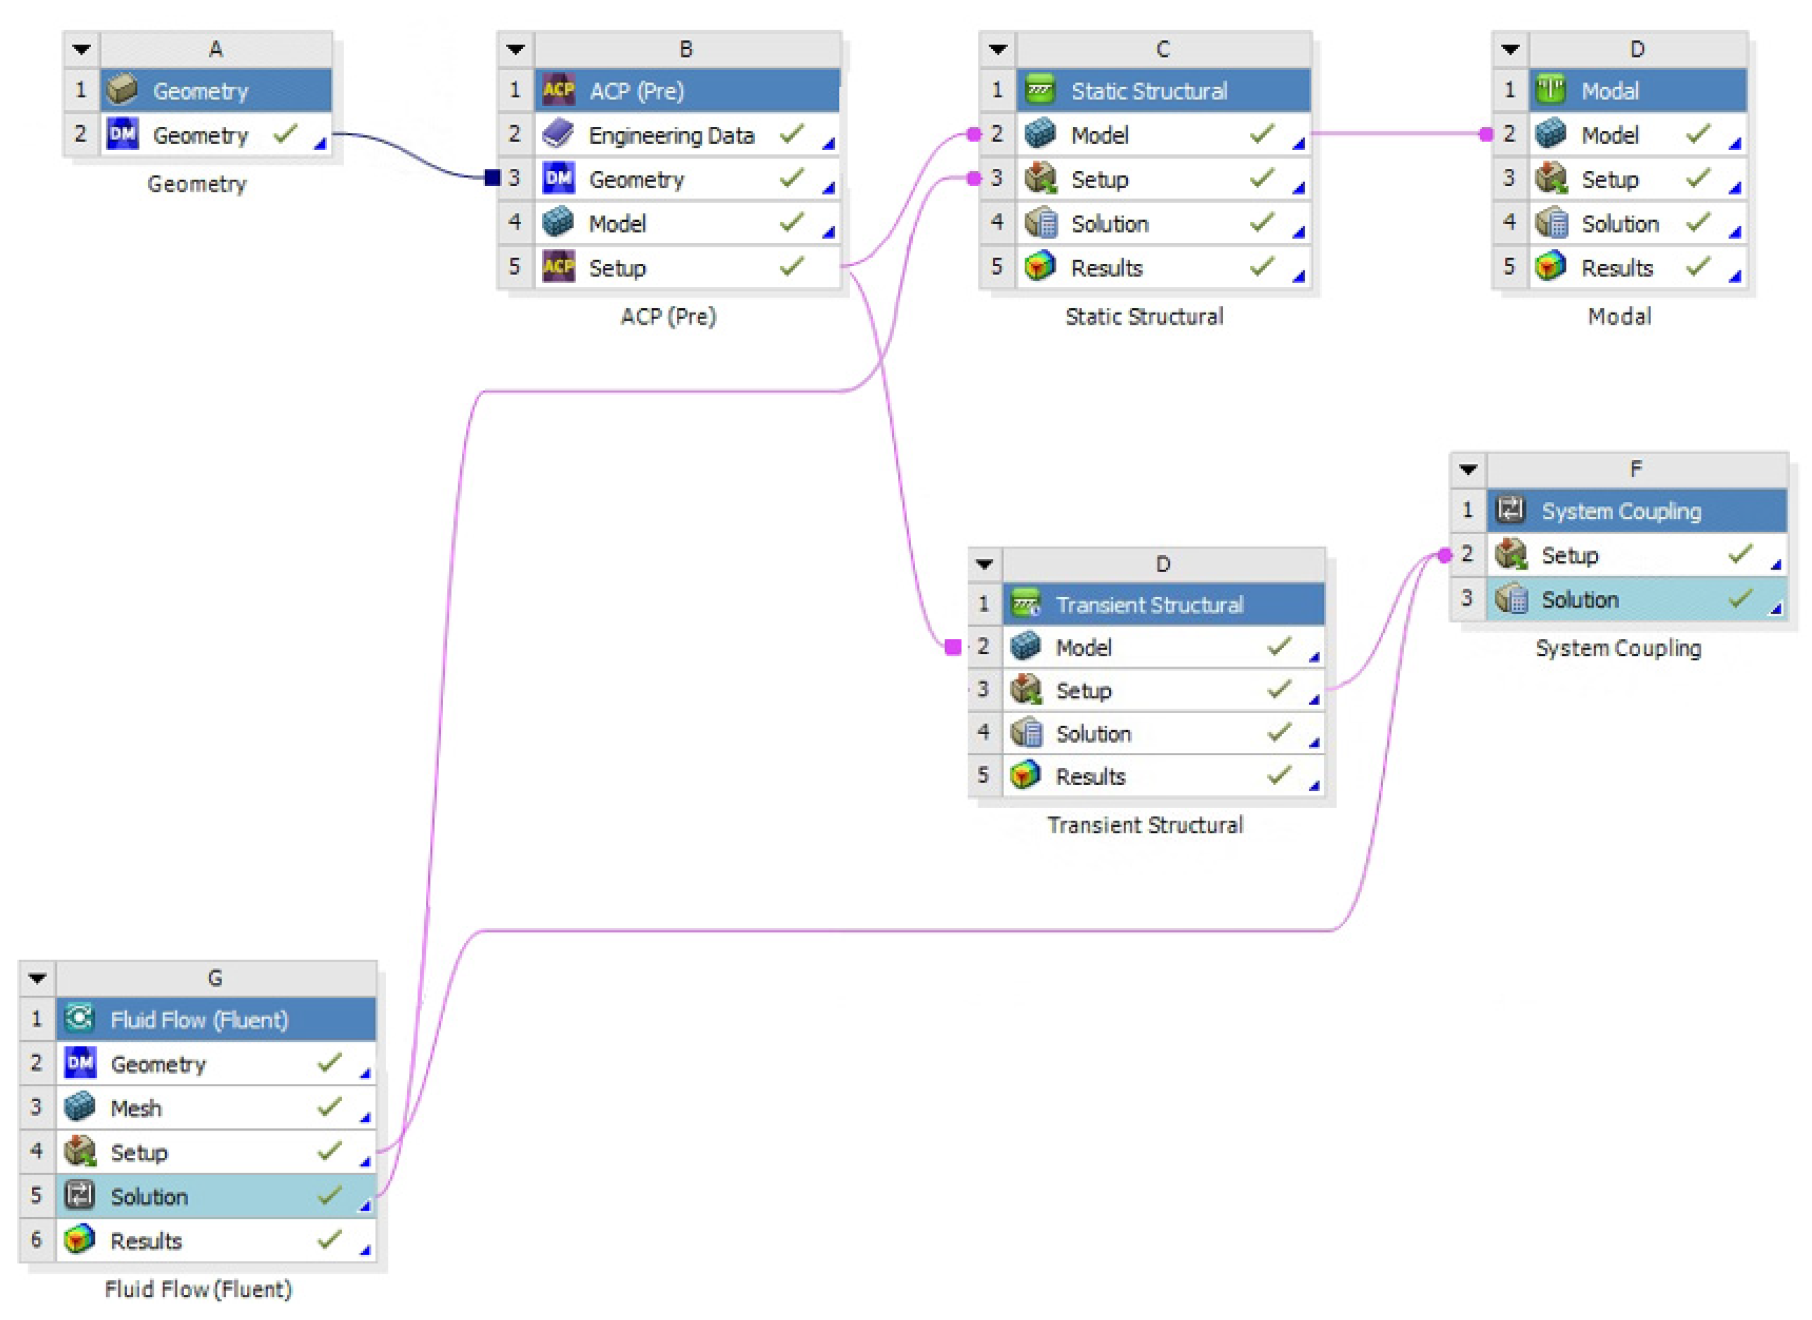Image resolution: width=1812 pixels, height=1320 pixels.
Task: Click the ACP Setup cell icon in system B
Action: [x=558, y=267]
